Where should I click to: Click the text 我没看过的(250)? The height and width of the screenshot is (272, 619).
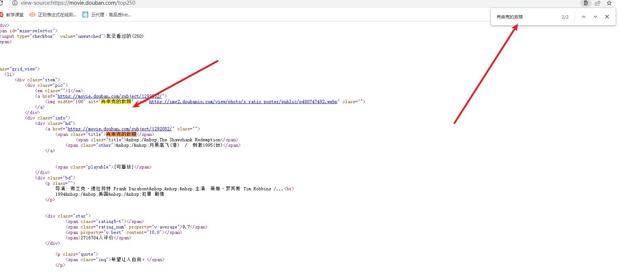[125, 36]
